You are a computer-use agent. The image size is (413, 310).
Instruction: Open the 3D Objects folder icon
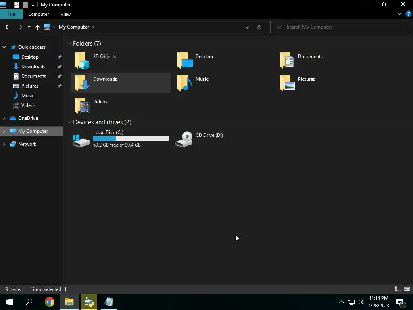(82, 61)
